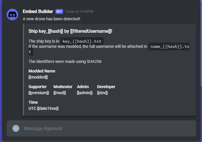Click the [[modded]] placeholder value

point(38,77)
